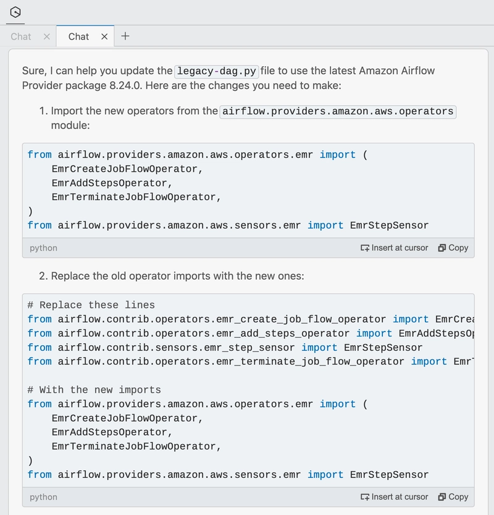Click airflow.providers.amazon.aws.operators inline code
The image size is (494, 515).
(x=338, y=111)
